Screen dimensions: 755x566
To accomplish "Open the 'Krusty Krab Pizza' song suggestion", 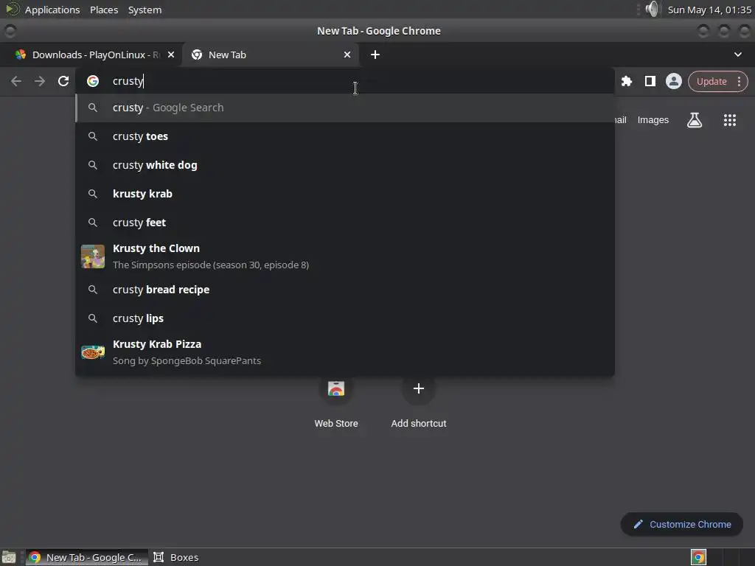I will click(x=345, y=352).
